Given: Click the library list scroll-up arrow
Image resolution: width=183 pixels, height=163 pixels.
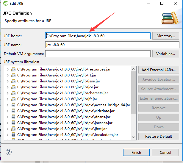Looking at the screenshot, I should pyautogui.click(x=133, y=69).
